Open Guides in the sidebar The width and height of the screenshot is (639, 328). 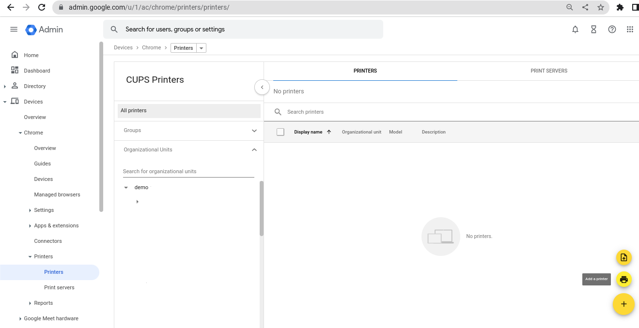[x=43, y=164]
